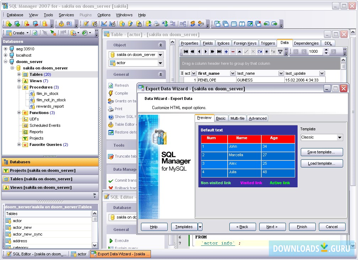358x260 pixels.
Task: Collapse the Procedures tree node
Action: point(19,87)
